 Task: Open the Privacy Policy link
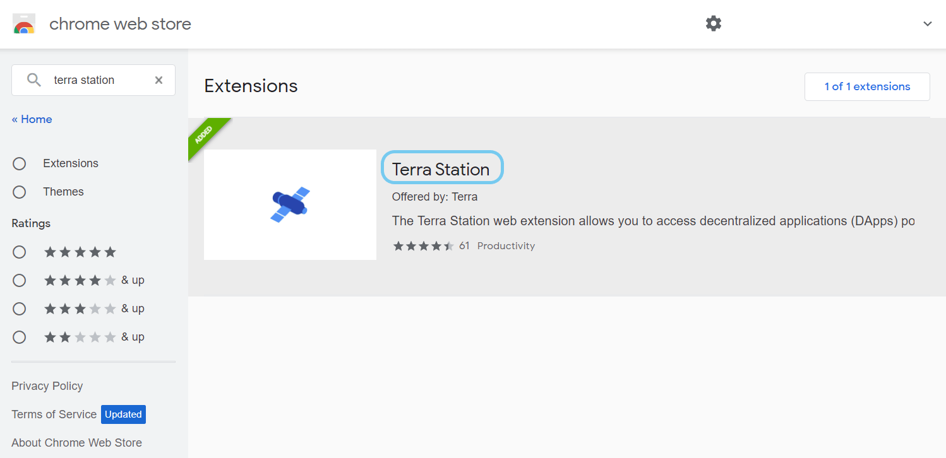(x=47, y=386)
